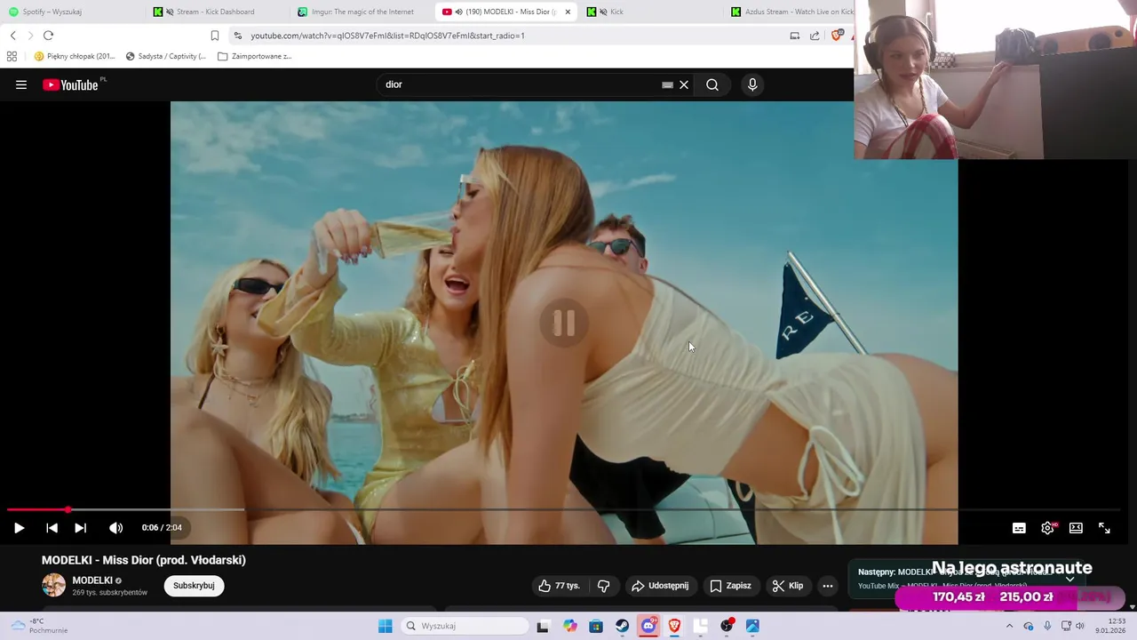Reload the current page
The height and width of the screenshot is (640, 1137).
tap(48, 36)
